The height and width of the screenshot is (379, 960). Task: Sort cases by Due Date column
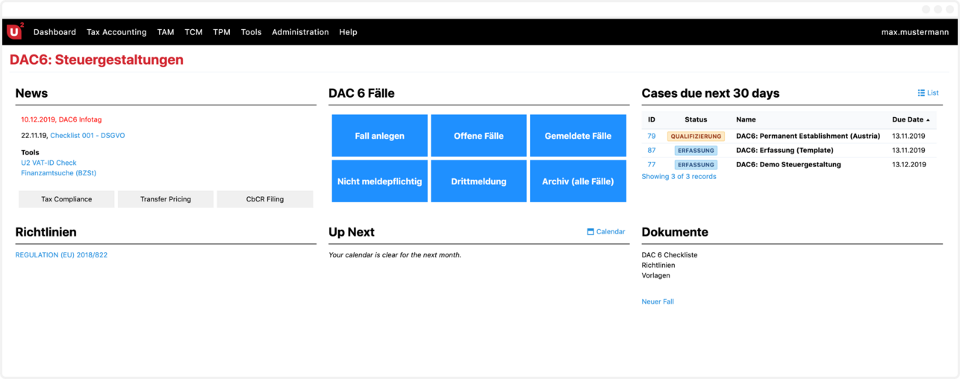[911, 119]
